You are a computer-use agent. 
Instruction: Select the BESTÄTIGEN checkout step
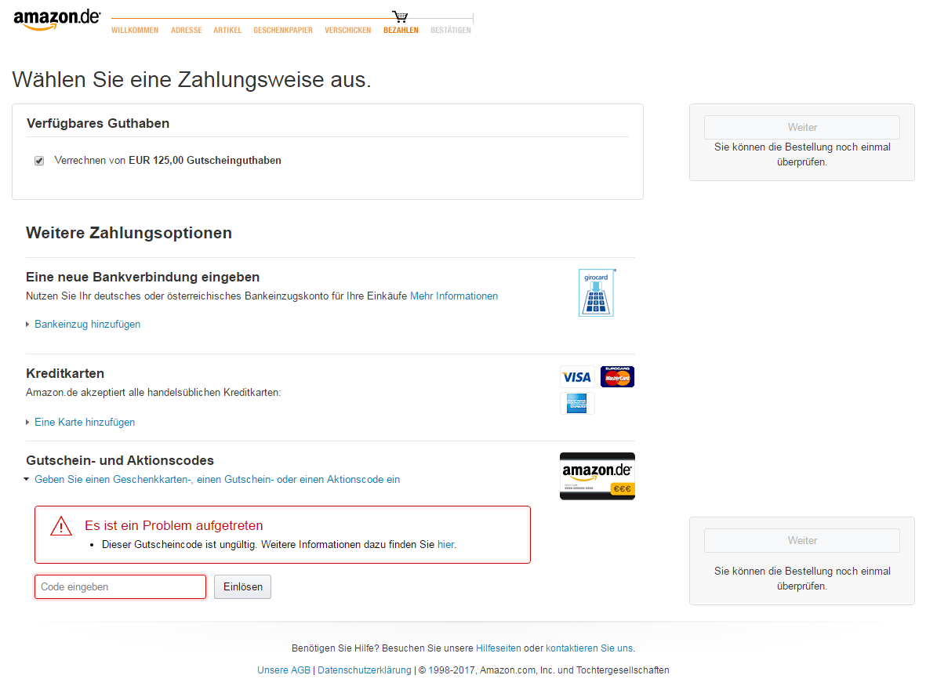pos(451,31)
